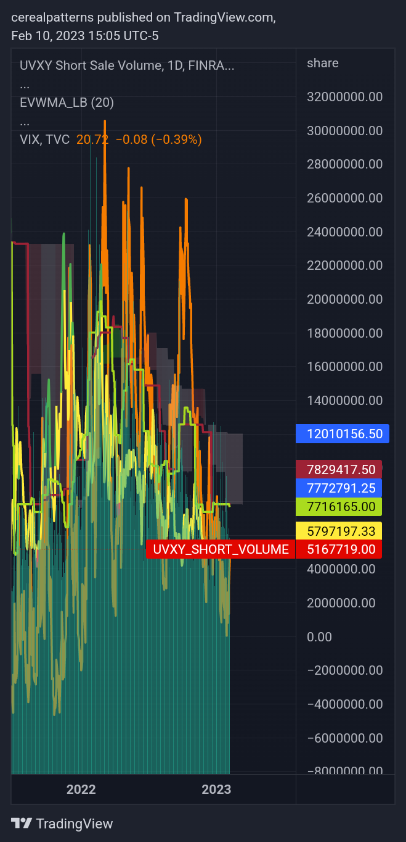Click the TradingView logo icon

coord(22,823)
